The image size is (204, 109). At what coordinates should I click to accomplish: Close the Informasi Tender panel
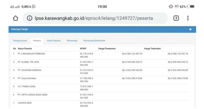[190, 29]
